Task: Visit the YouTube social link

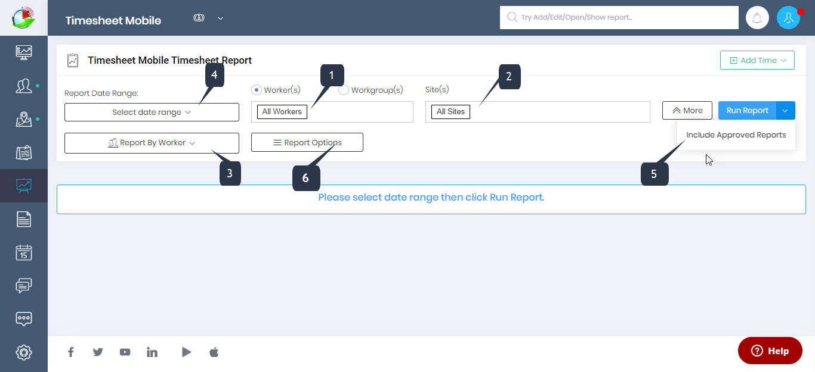Action: 125,352
